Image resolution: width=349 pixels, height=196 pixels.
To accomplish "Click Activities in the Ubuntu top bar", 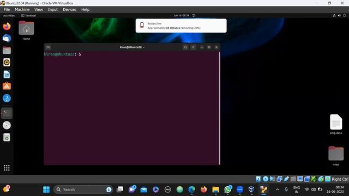I will (x=9, y=16).
